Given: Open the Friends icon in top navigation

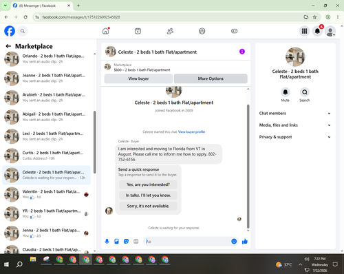Looking at the screenshot, I should coord(170,31).
